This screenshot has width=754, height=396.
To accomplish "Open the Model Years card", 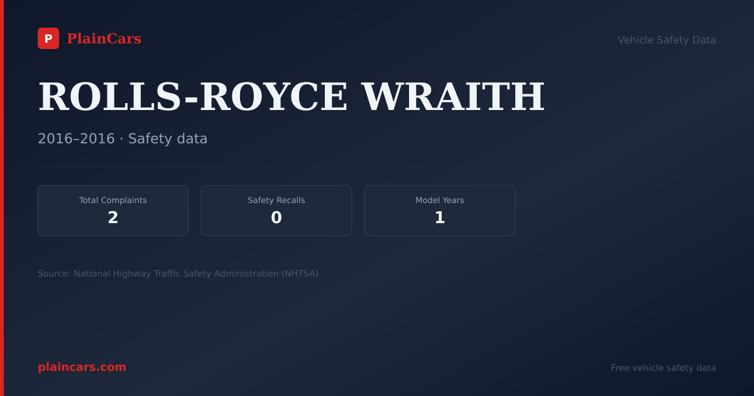I will coord(440,211).
